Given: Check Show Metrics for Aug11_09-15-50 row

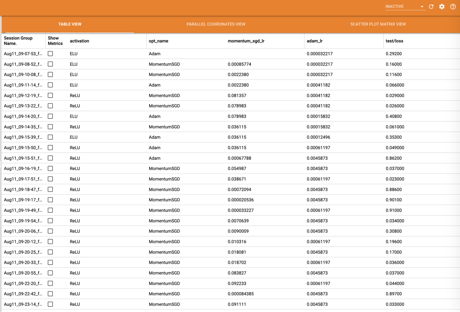Looking at the screenshot, I should [x=50, y=148].
